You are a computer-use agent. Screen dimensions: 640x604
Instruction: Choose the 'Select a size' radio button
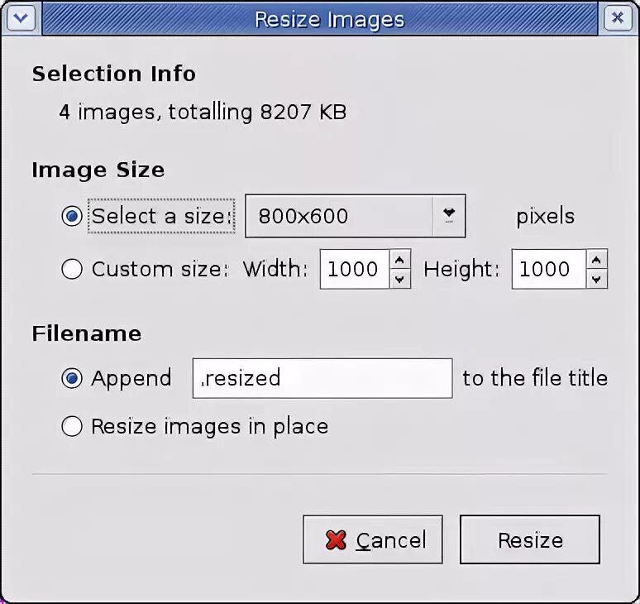(72, 216)
